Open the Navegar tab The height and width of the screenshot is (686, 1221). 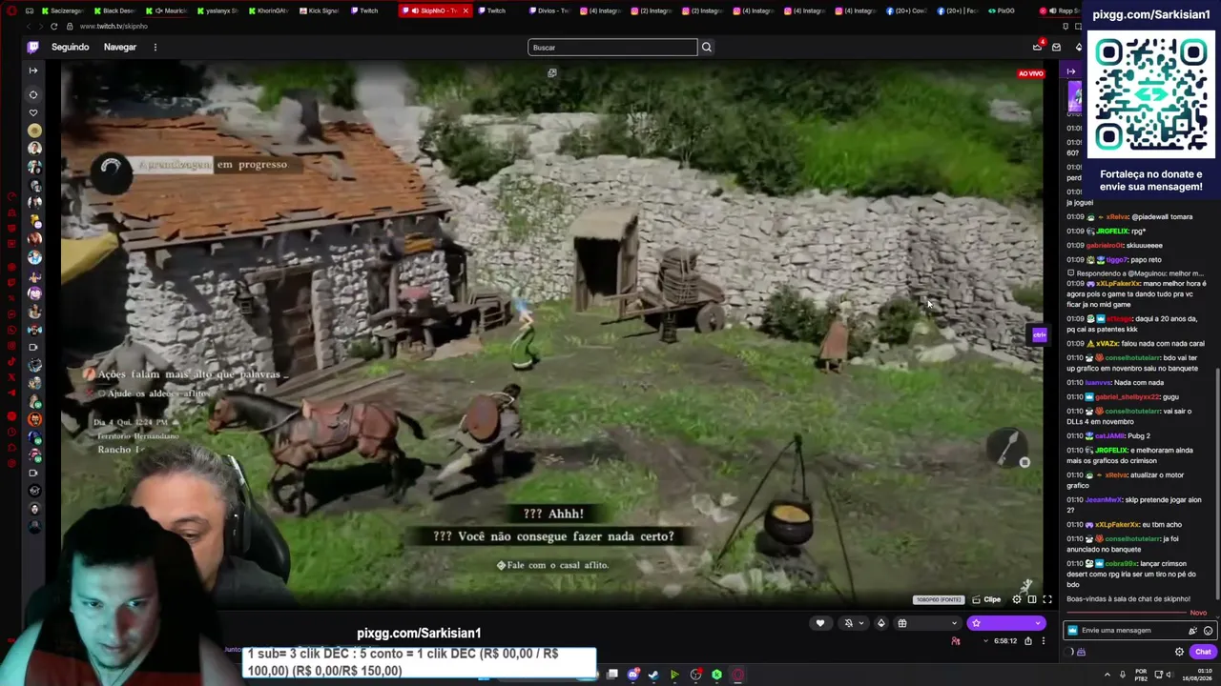point(120,47)
